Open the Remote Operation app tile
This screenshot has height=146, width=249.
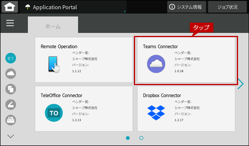click(84, 60)
